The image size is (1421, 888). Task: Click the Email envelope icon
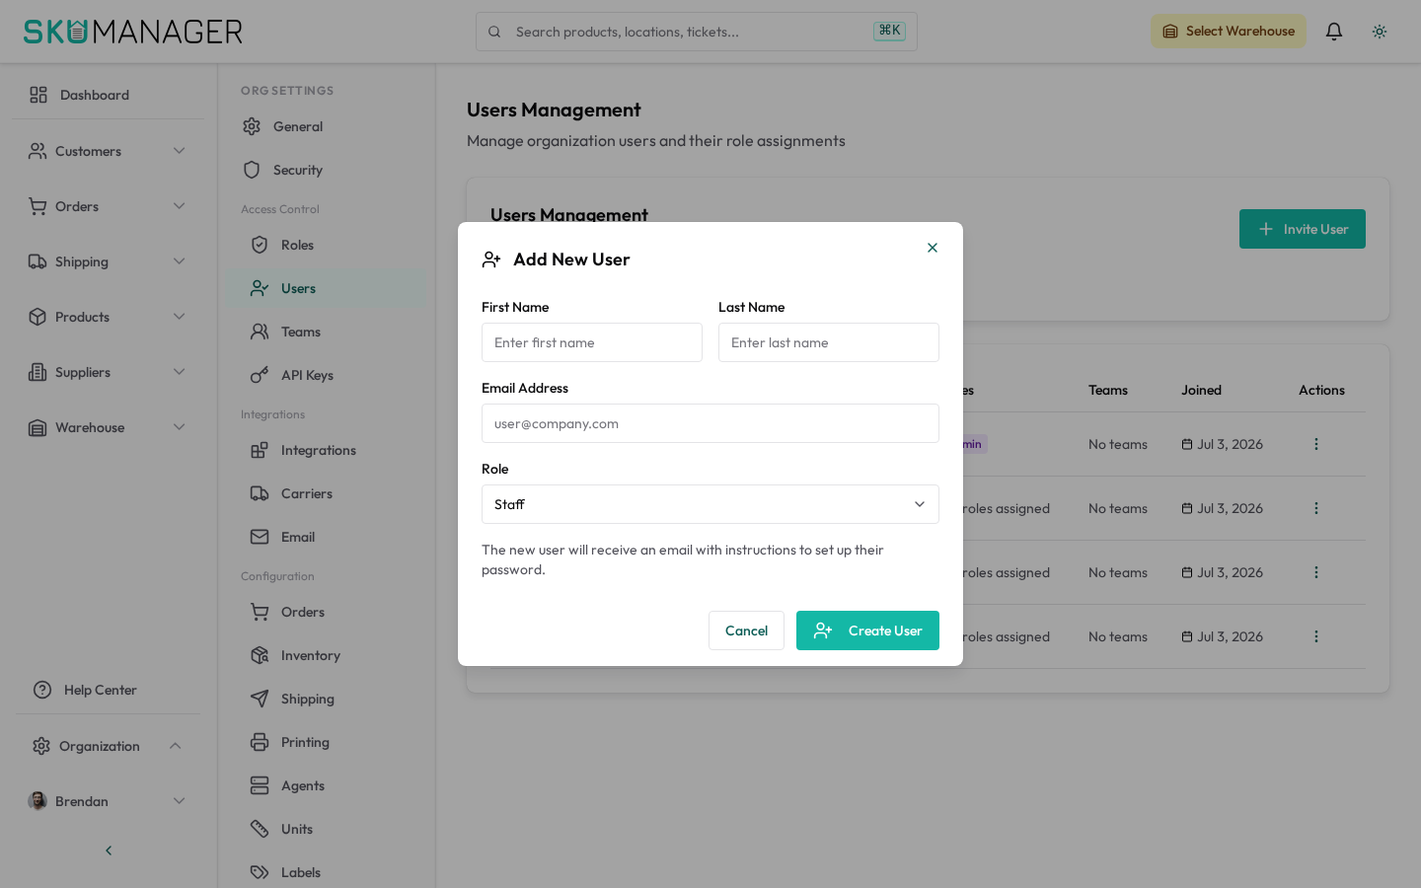point(260,537)
